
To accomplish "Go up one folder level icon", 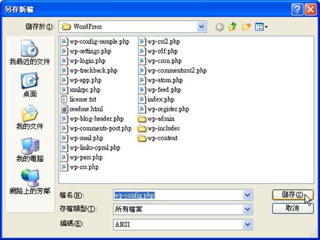I will tap(233, 27).
